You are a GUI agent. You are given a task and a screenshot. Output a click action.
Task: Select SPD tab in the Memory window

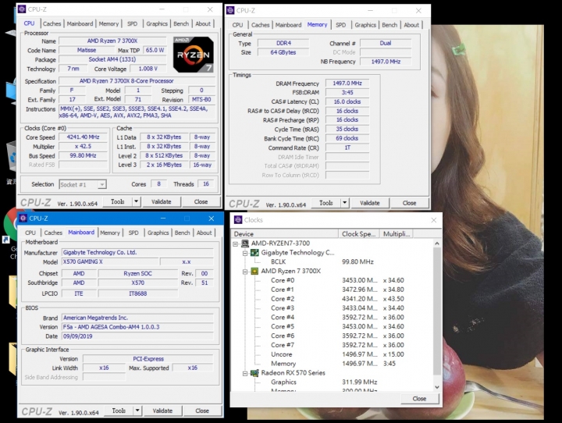340,25
